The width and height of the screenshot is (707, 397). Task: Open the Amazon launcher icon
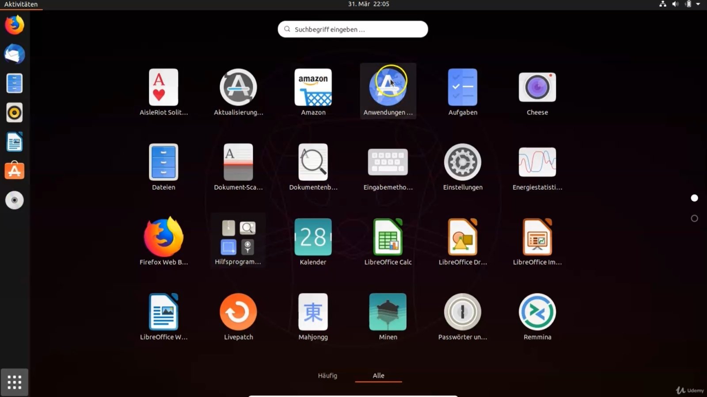point(313,88)
